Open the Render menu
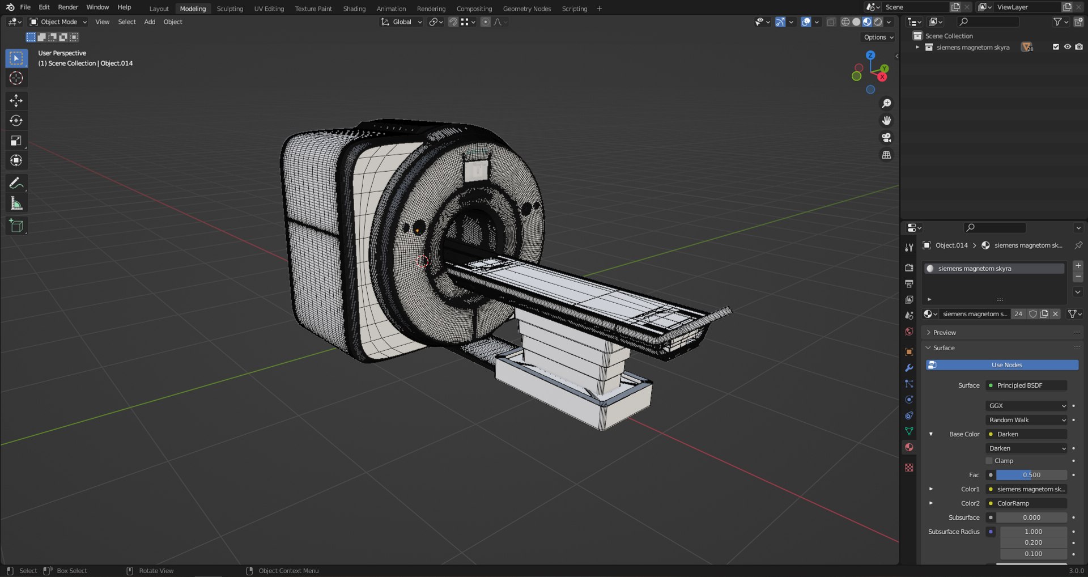The height and width of the screenshot is (577, 1088). point(68,7)
